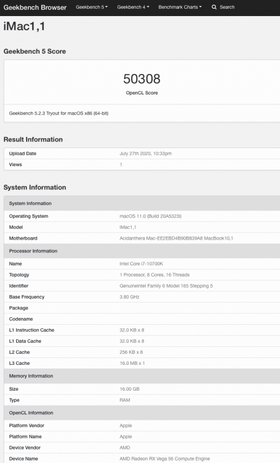
Task: Select the Model value iMac1,1
Action: 128,227
